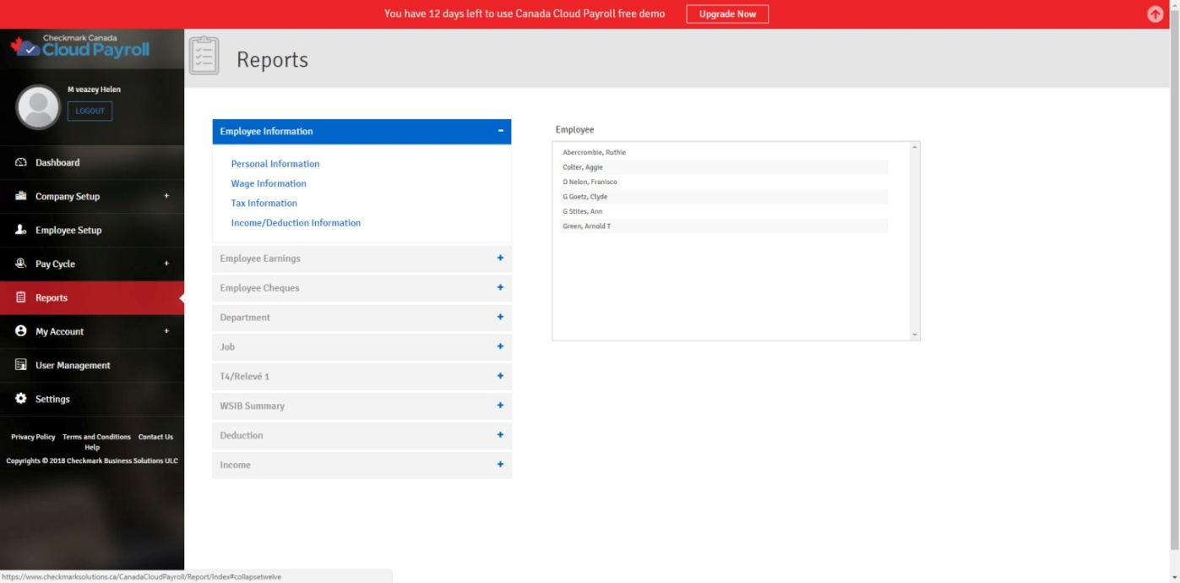The image size is (1180, 583).
Task: Expand the WSIB Summary section
Action: (500, 406)
